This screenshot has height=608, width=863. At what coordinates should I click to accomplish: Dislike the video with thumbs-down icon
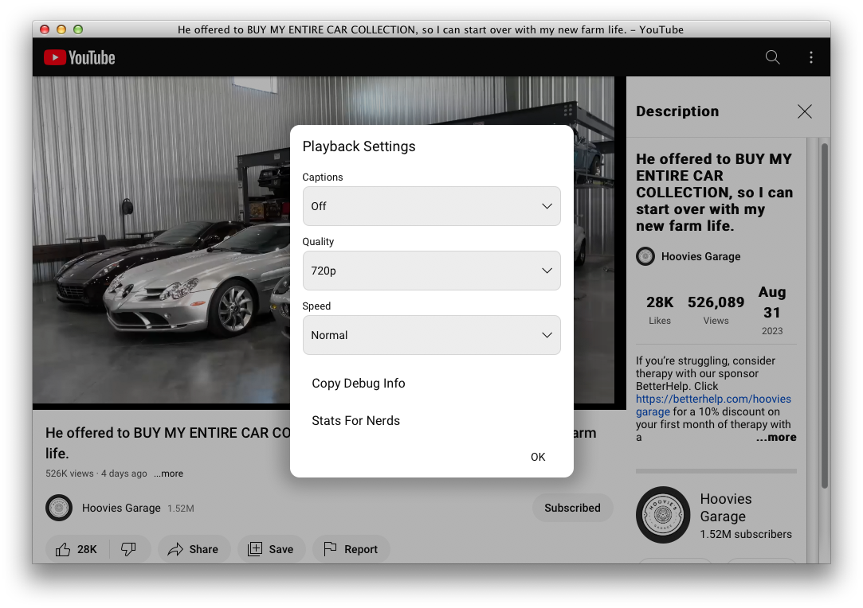pos(128,549)
